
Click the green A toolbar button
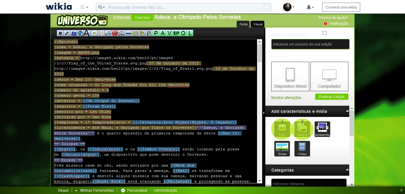(x=163, y=33)
